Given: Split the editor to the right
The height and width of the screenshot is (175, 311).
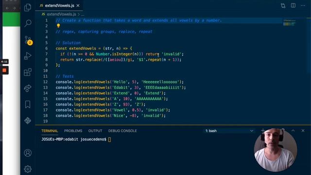Looking at the screenshot, I should point(293,5).
